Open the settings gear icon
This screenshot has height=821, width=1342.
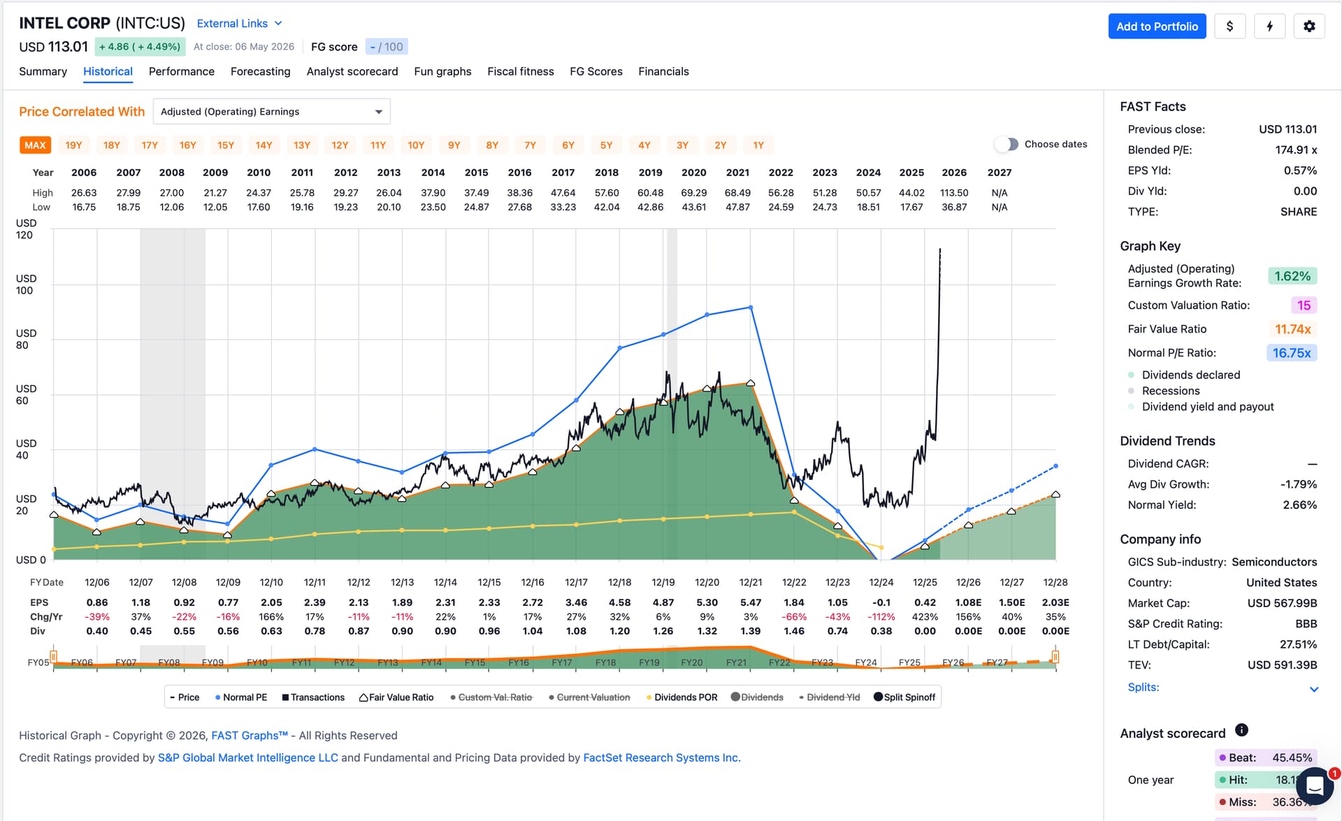1309,27
